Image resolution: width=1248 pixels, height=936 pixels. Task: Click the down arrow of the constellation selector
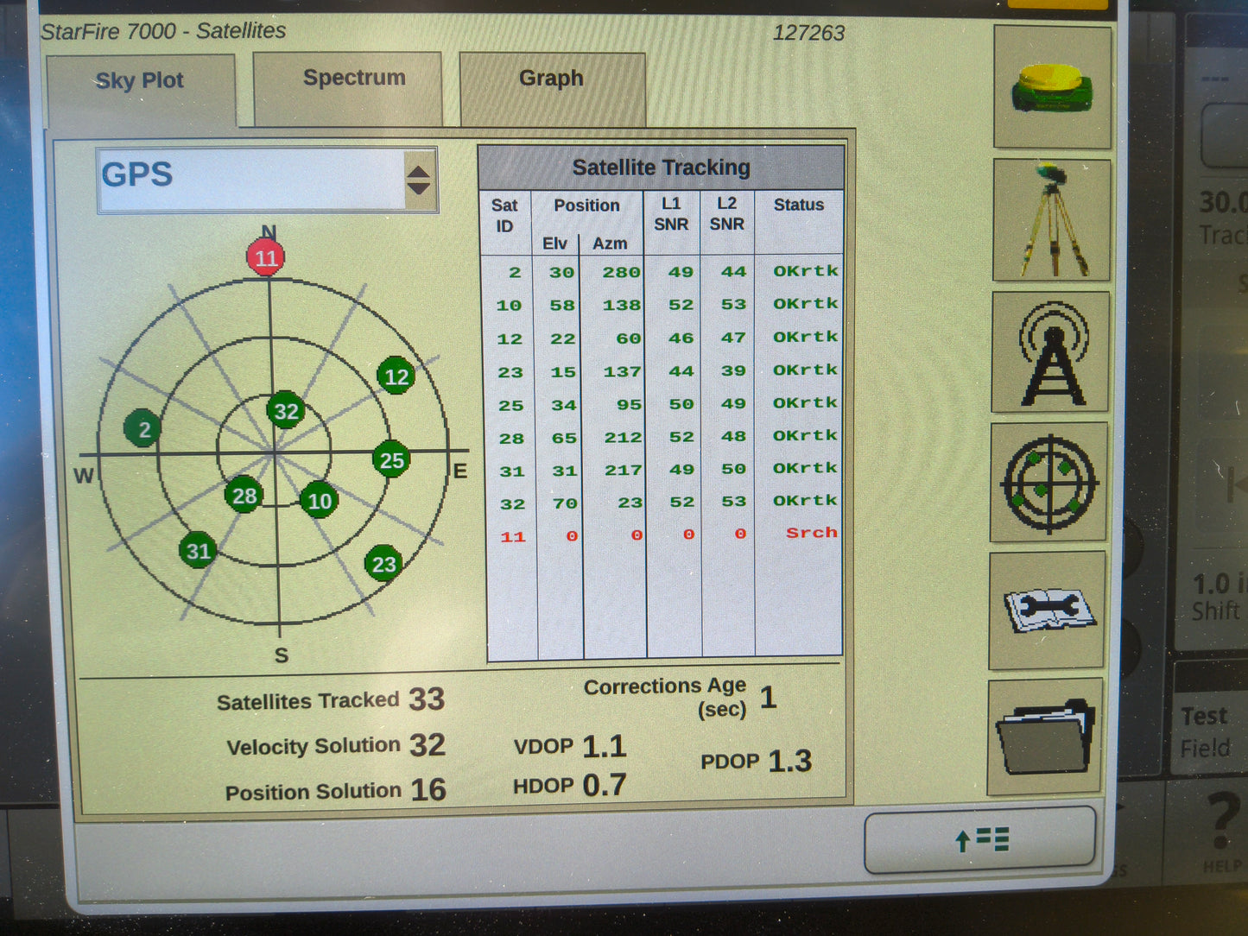[419, 187]
